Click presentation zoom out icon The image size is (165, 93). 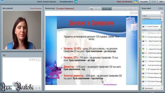134,13
